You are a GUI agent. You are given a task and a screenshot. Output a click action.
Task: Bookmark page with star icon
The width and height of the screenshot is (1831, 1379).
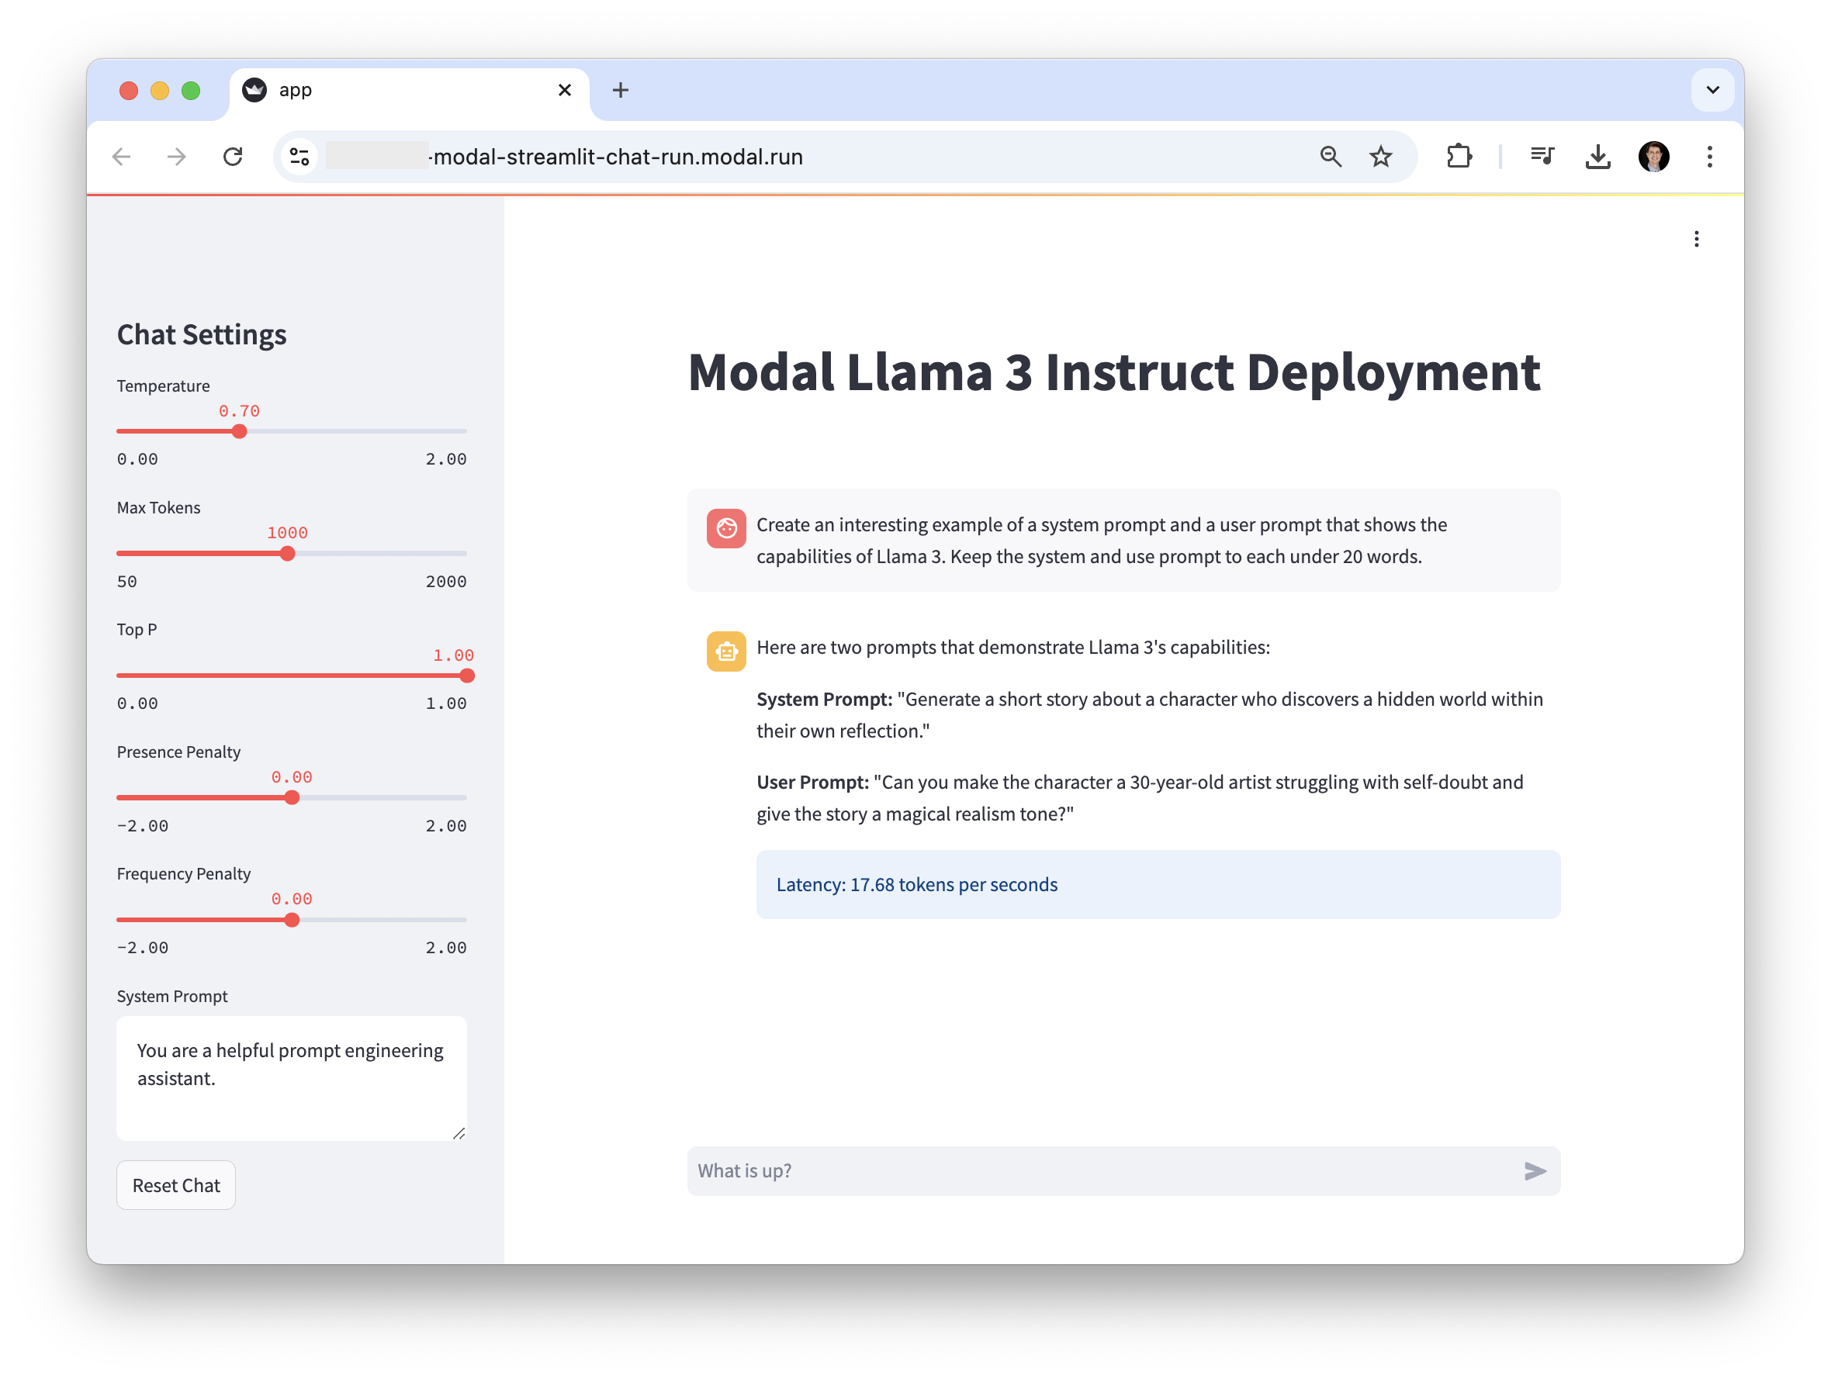click(1381, 157)
